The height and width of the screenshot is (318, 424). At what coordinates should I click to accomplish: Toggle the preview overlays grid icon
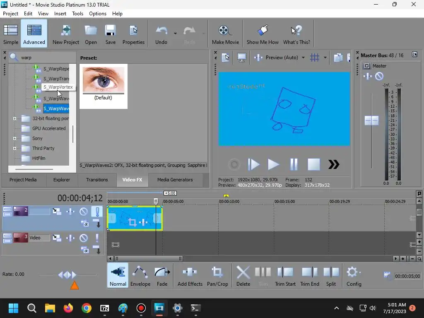point(315,57)
